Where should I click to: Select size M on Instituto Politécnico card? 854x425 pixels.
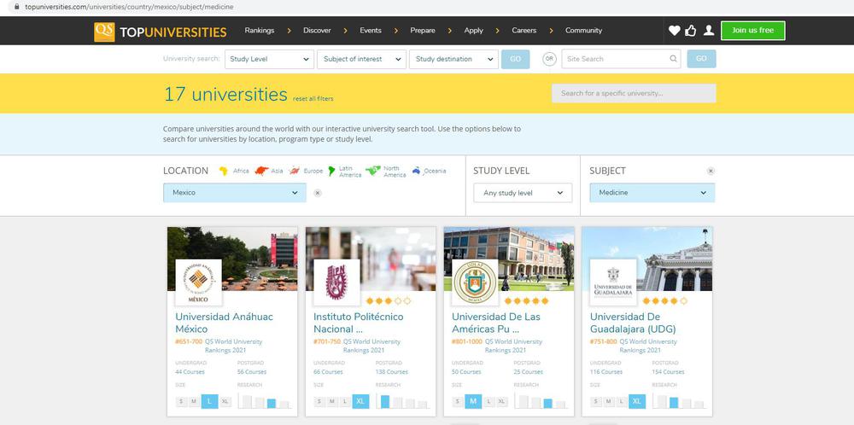[x=332, y=402]
